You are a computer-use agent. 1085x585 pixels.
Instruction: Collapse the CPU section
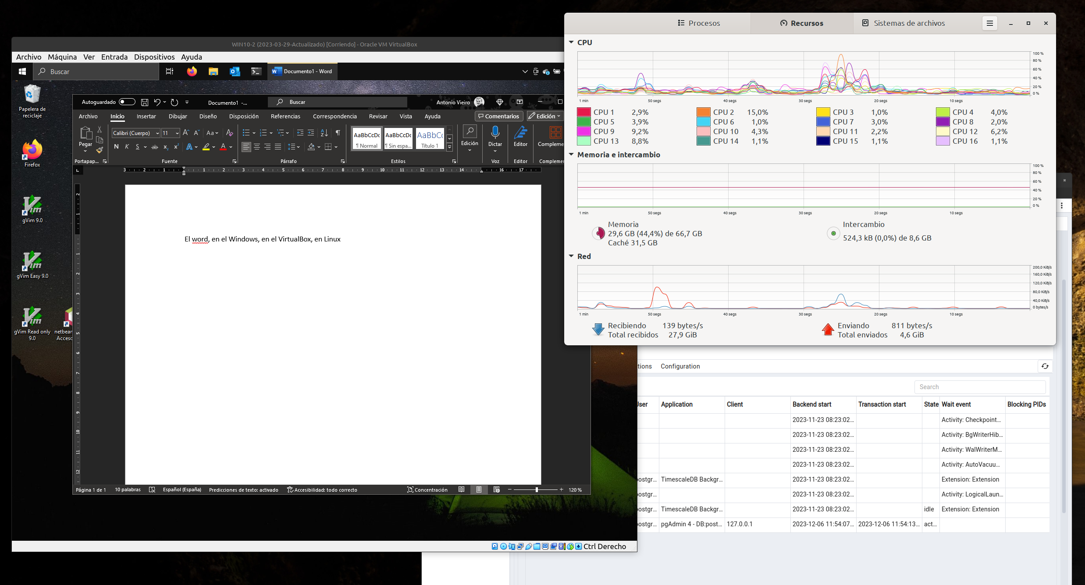(x=571, y=43)
